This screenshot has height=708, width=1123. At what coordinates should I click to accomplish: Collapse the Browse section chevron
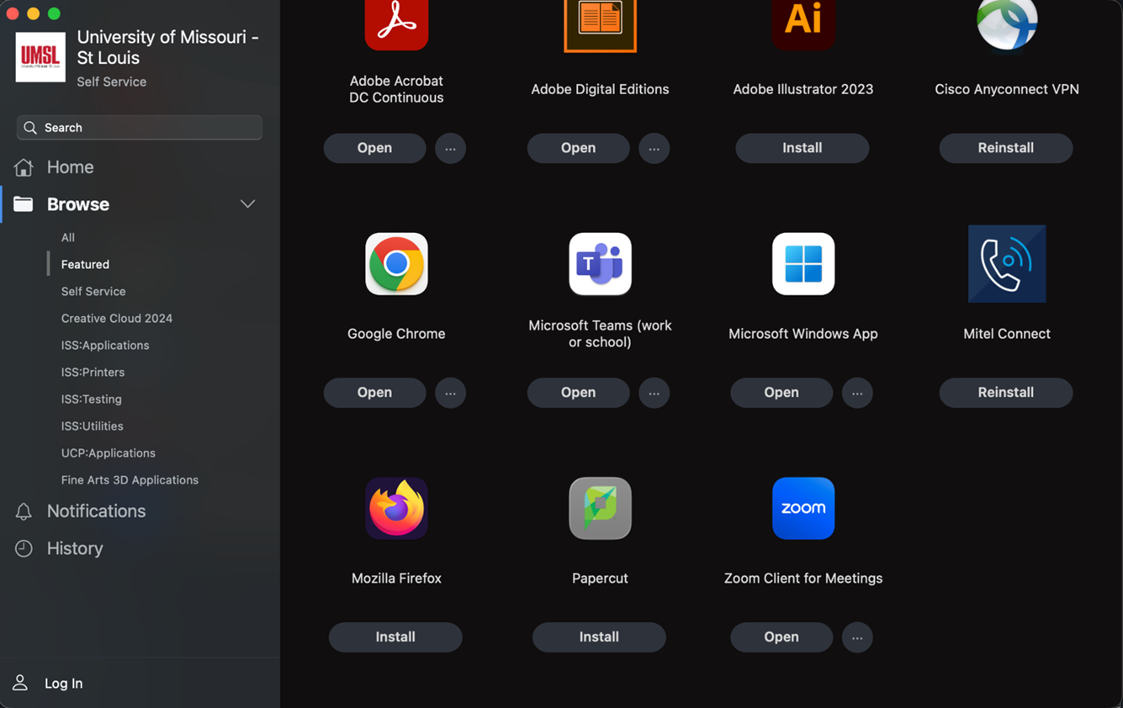click(247, 204)
